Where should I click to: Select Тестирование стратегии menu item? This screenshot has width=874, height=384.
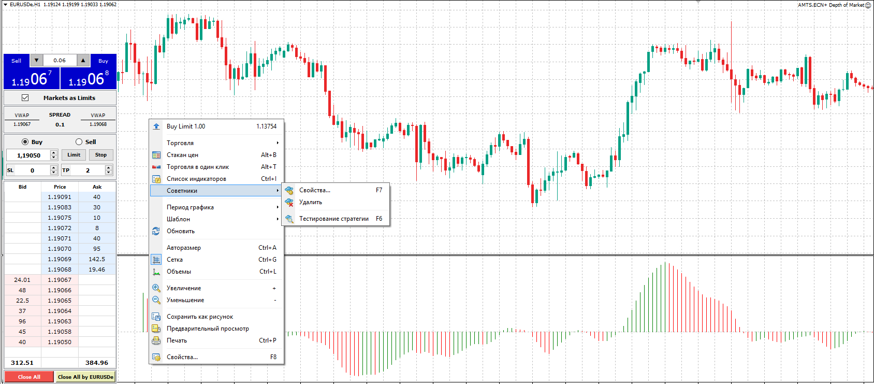coord(336,219)
